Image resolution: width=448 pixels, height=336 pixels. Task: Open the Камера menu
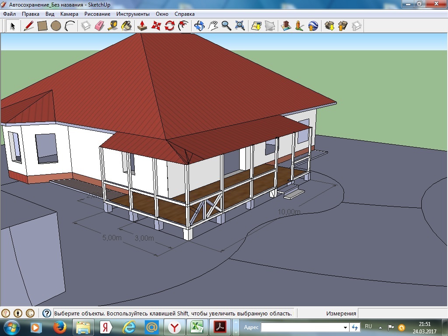[x=69, y=14]
